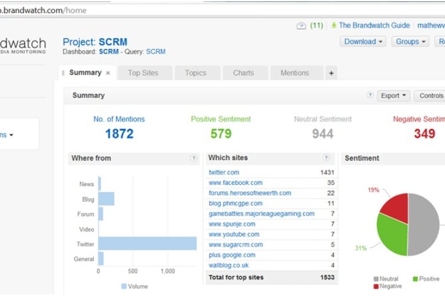Expand the Export dropdown
The height and width of the screenshot is (296, 445).
(394, 96)
